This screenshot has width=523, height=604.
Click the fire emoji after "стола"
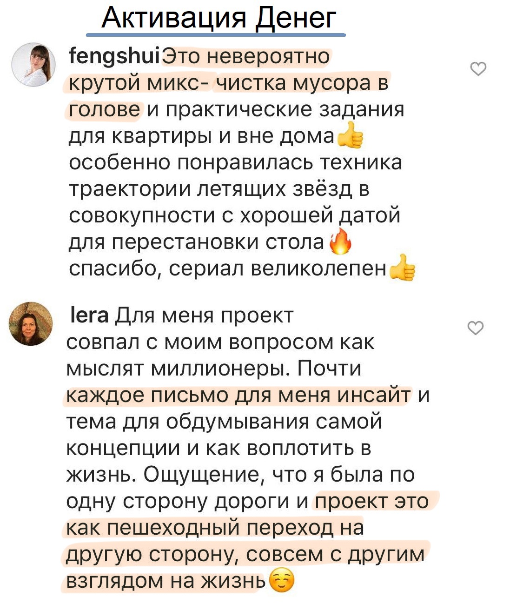[340, 242]
